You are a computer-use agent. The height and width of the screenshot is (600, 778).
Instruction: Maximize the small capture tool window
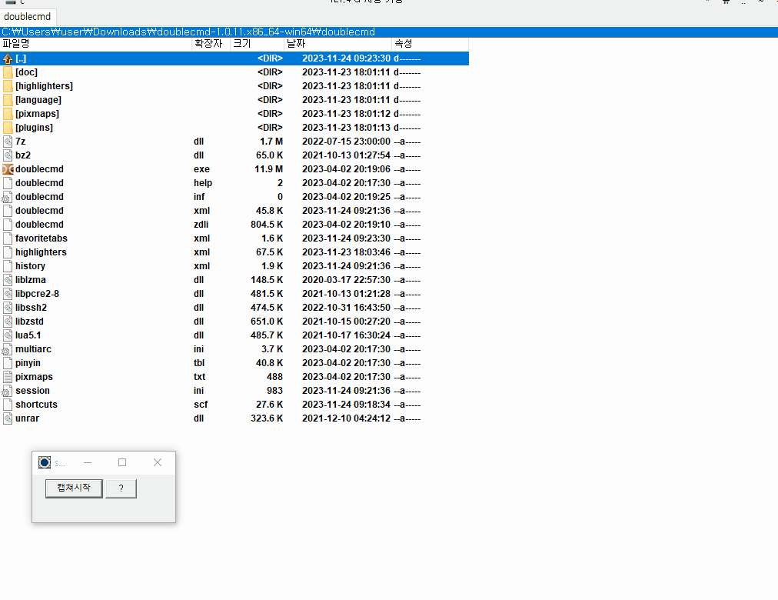[122, 462]
